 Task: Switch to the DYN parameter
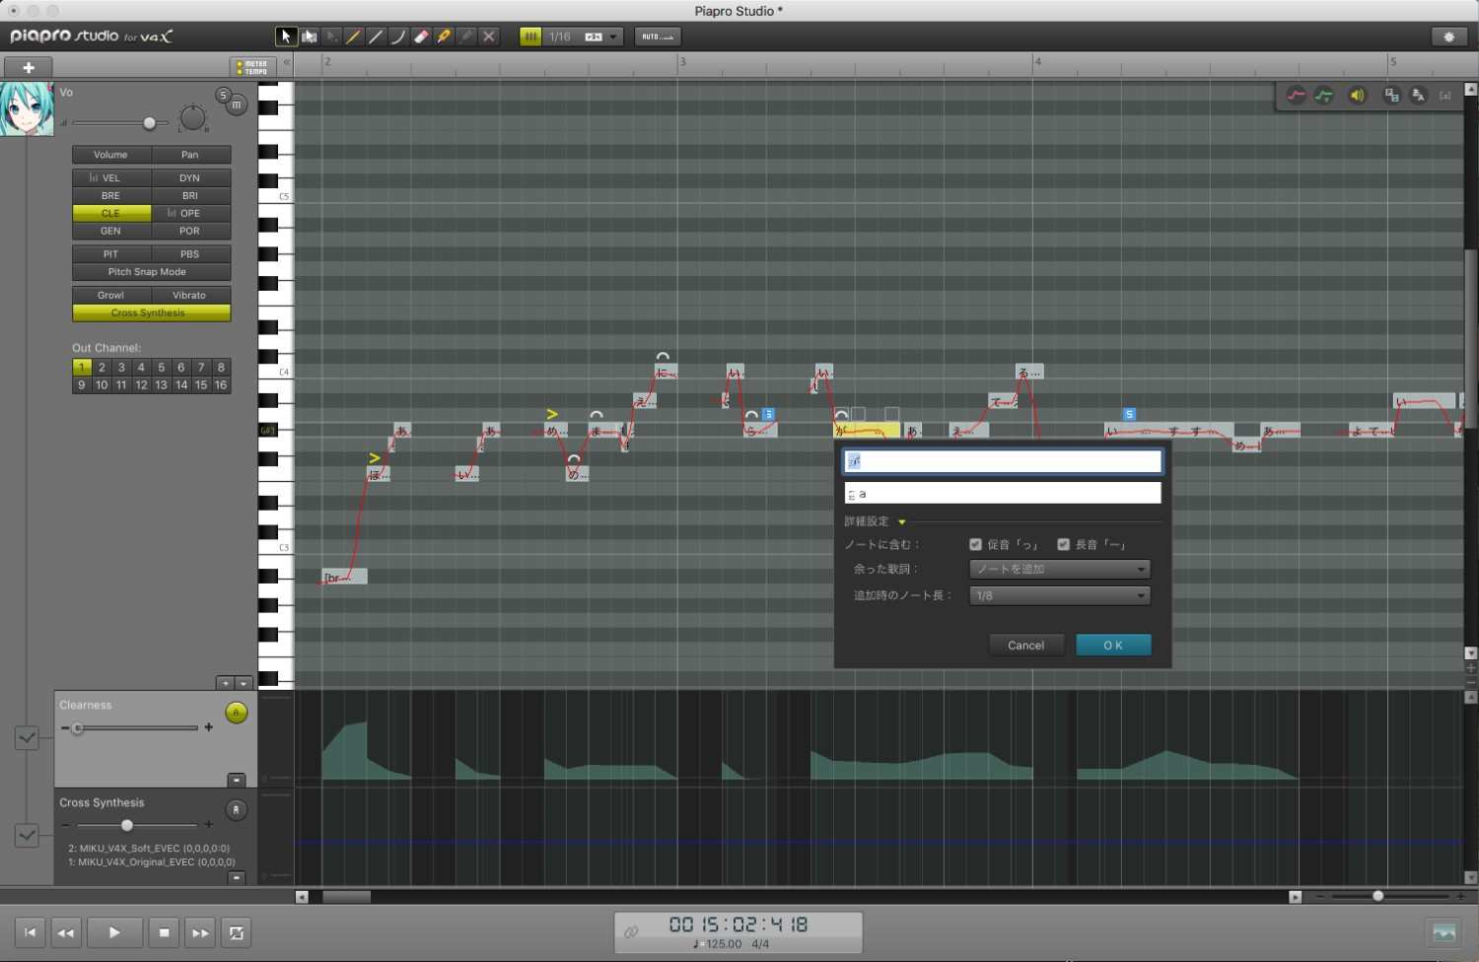(189, 177)
